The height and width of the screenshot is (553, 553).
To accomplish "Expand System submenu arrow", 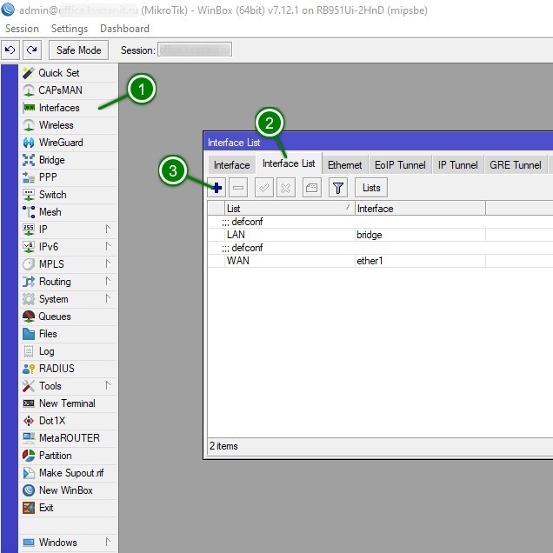I will (x=109, y=299).
